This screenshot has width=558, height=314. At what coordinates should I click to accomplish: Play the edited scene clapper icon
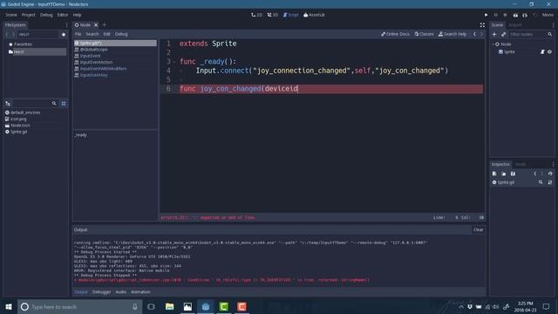click(515, 15)
